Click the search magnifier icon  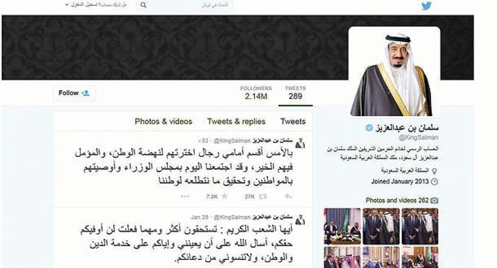(x=143, y=5)
